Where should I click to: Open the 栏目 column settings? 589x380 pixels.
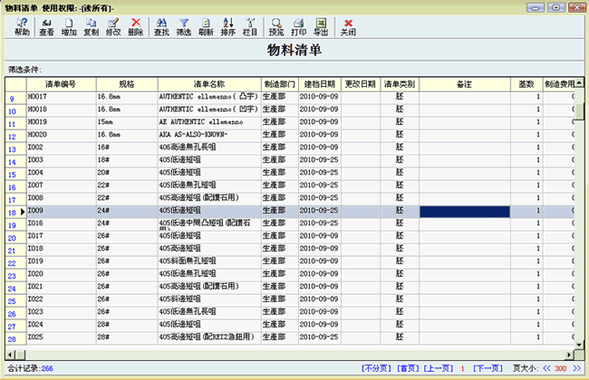click(x=250, y=27)
